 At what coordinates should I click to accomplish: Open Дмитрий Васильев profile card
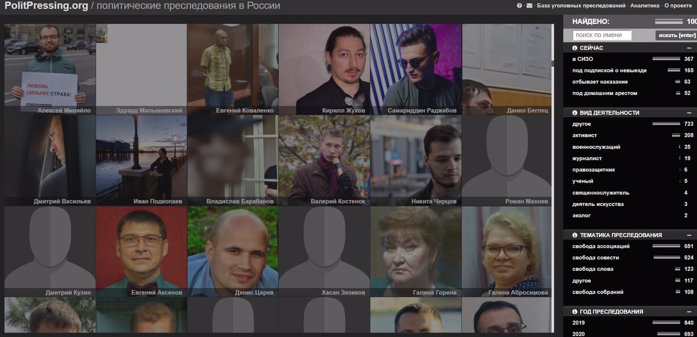pyautogui.click(x=50, y=160)
